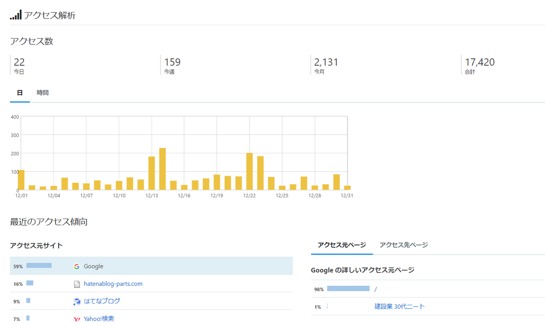The height and width of the screenshot is (327, 545).
Task: Open the 建設業 30代ニート link
Action: 400,307
